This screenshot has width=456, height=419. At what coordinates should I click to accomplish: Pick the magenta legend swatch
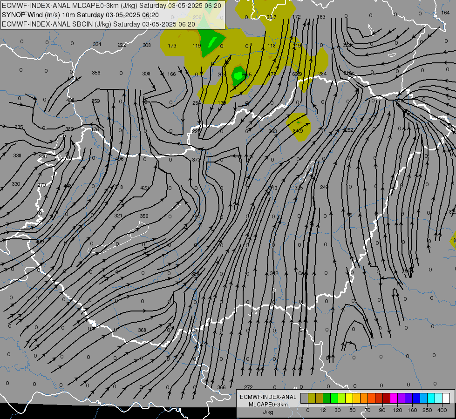(394, 398)
